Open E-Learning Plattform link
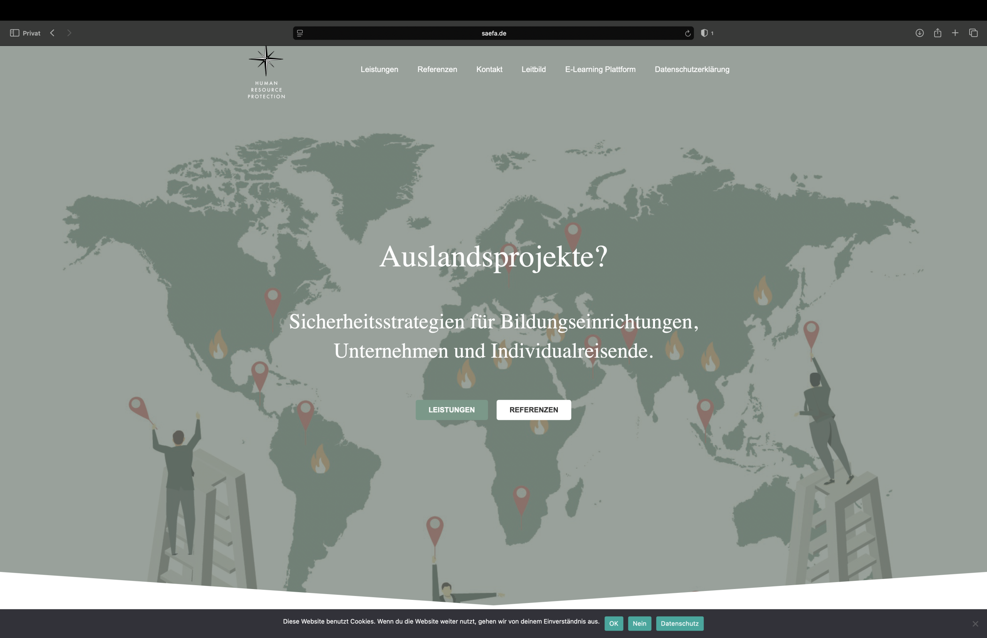 point(600,70)
